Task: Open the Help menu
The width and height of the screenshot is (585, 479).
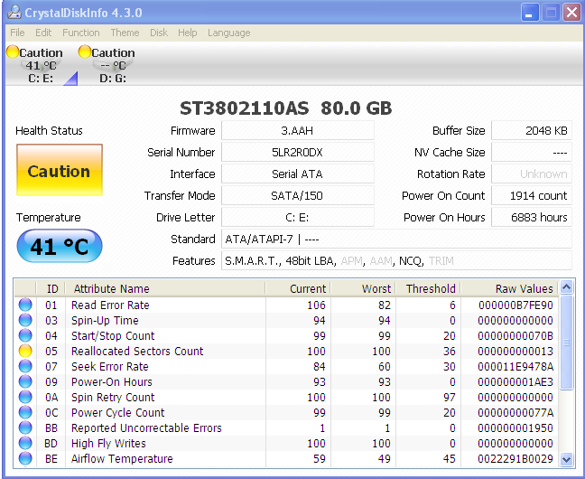Action: pos(187,33)
